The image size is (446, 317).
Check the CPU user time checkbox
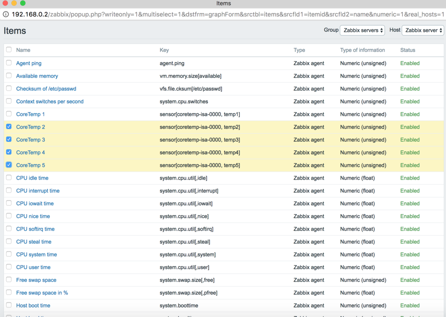coord(9,266)
